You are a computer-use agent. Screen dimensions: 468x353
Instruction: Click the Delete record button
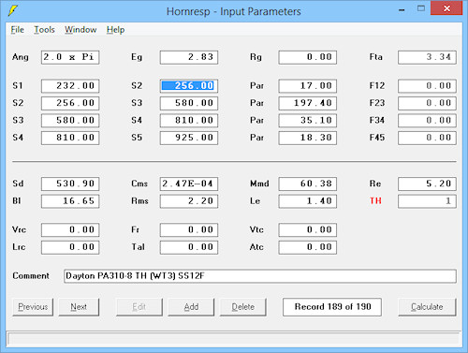point(243,307)
